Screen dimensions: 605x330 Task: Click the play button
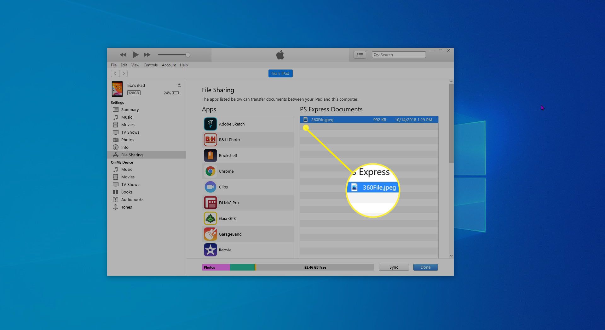[135, 55]
